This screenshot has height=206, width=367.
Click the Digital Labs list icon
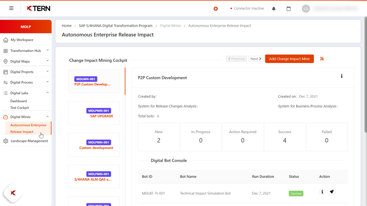coord(6,93)
